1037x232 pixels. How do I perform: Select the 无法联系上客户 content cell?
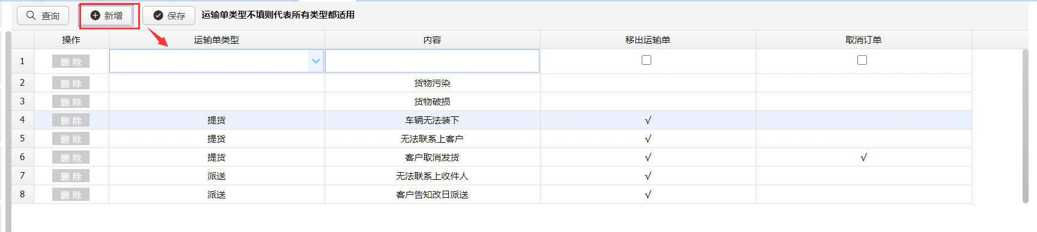(432, 139)
